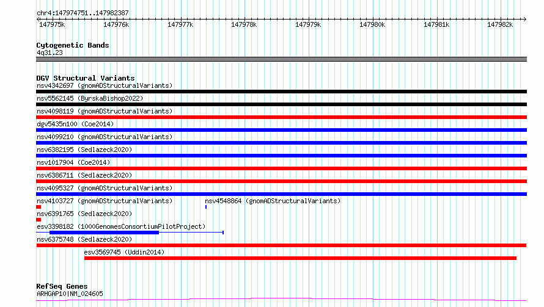Click the black bar for nsv4342697
Viewport: 544px width, 307px height.
[281, 92]
